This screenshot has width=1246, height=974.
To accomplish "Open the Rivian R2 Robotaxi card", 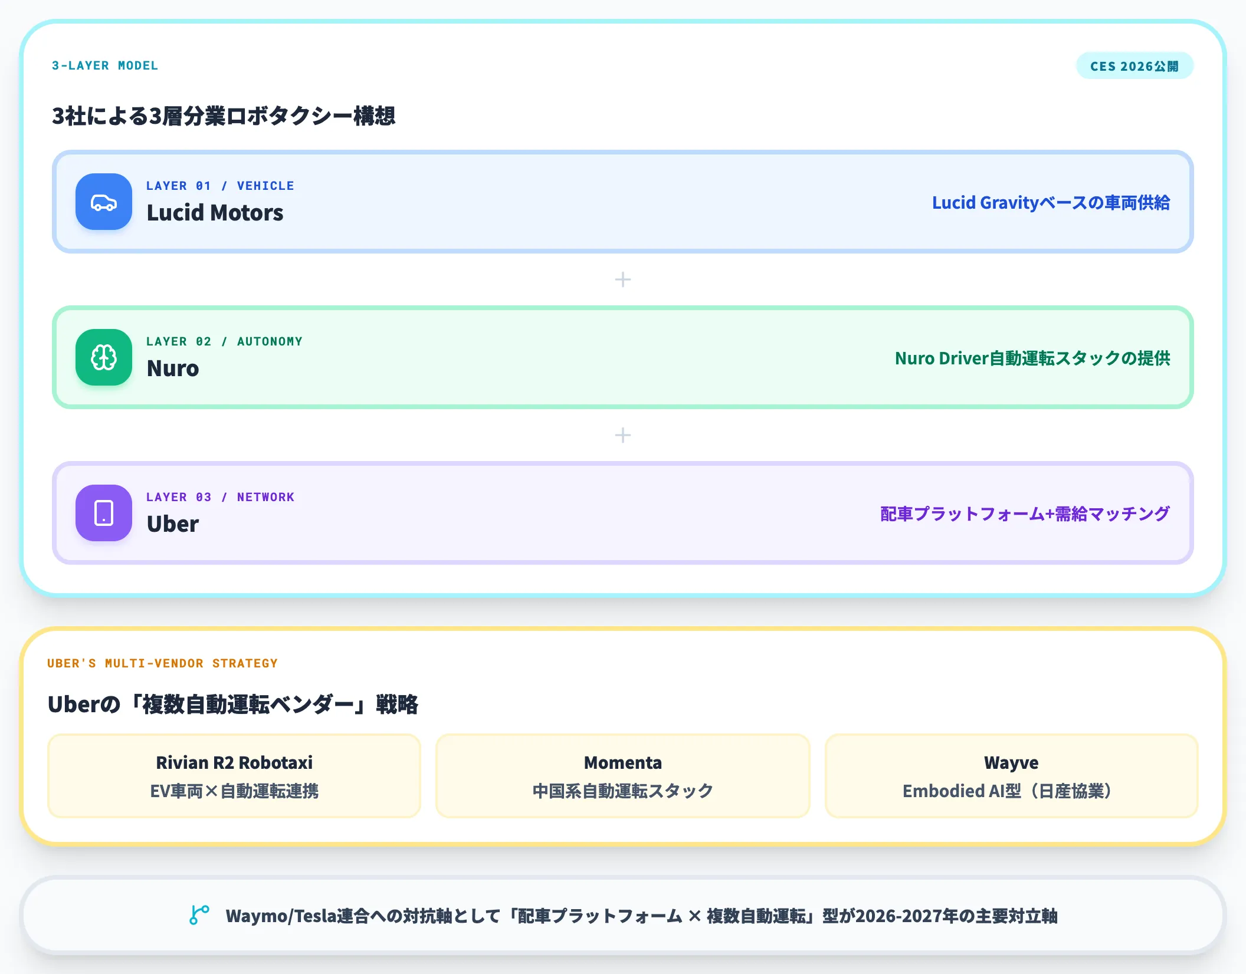I will (234, 776).
